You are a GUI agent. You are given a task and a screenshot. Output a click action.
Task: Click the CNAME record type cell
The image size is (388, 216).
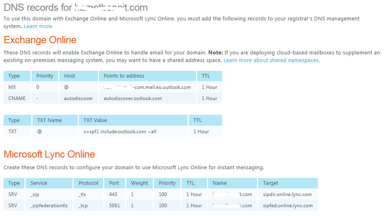17,98
